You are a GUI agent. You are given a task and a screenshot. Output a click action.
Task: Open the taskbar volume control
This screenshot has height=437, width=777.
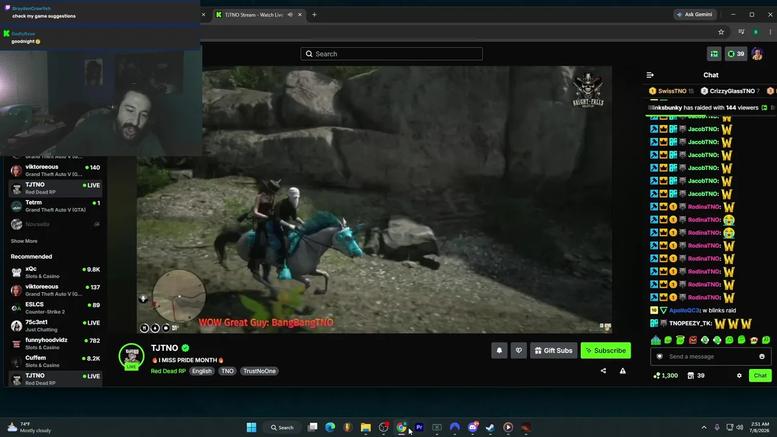tap(739, 427)
